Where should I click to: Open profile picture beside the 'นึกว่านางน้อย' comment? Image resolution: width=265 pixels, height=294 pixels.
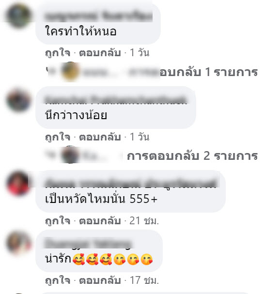point(18,100)
